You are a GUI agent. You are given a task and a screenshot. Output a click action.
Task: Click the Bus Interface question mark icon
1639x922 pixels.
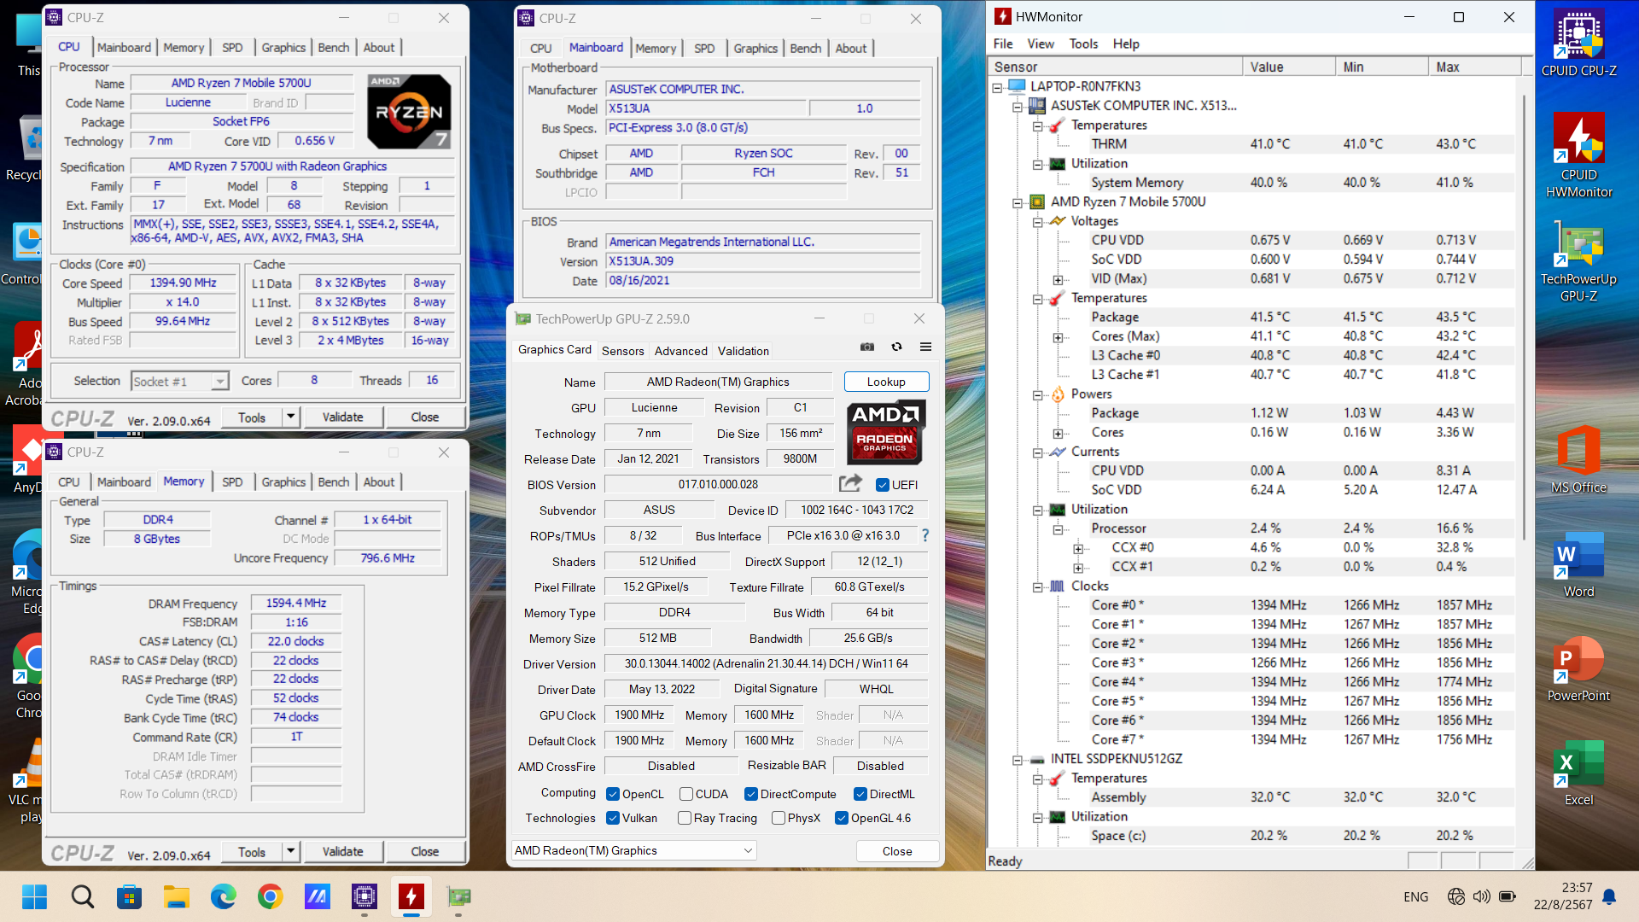[925, 535]
